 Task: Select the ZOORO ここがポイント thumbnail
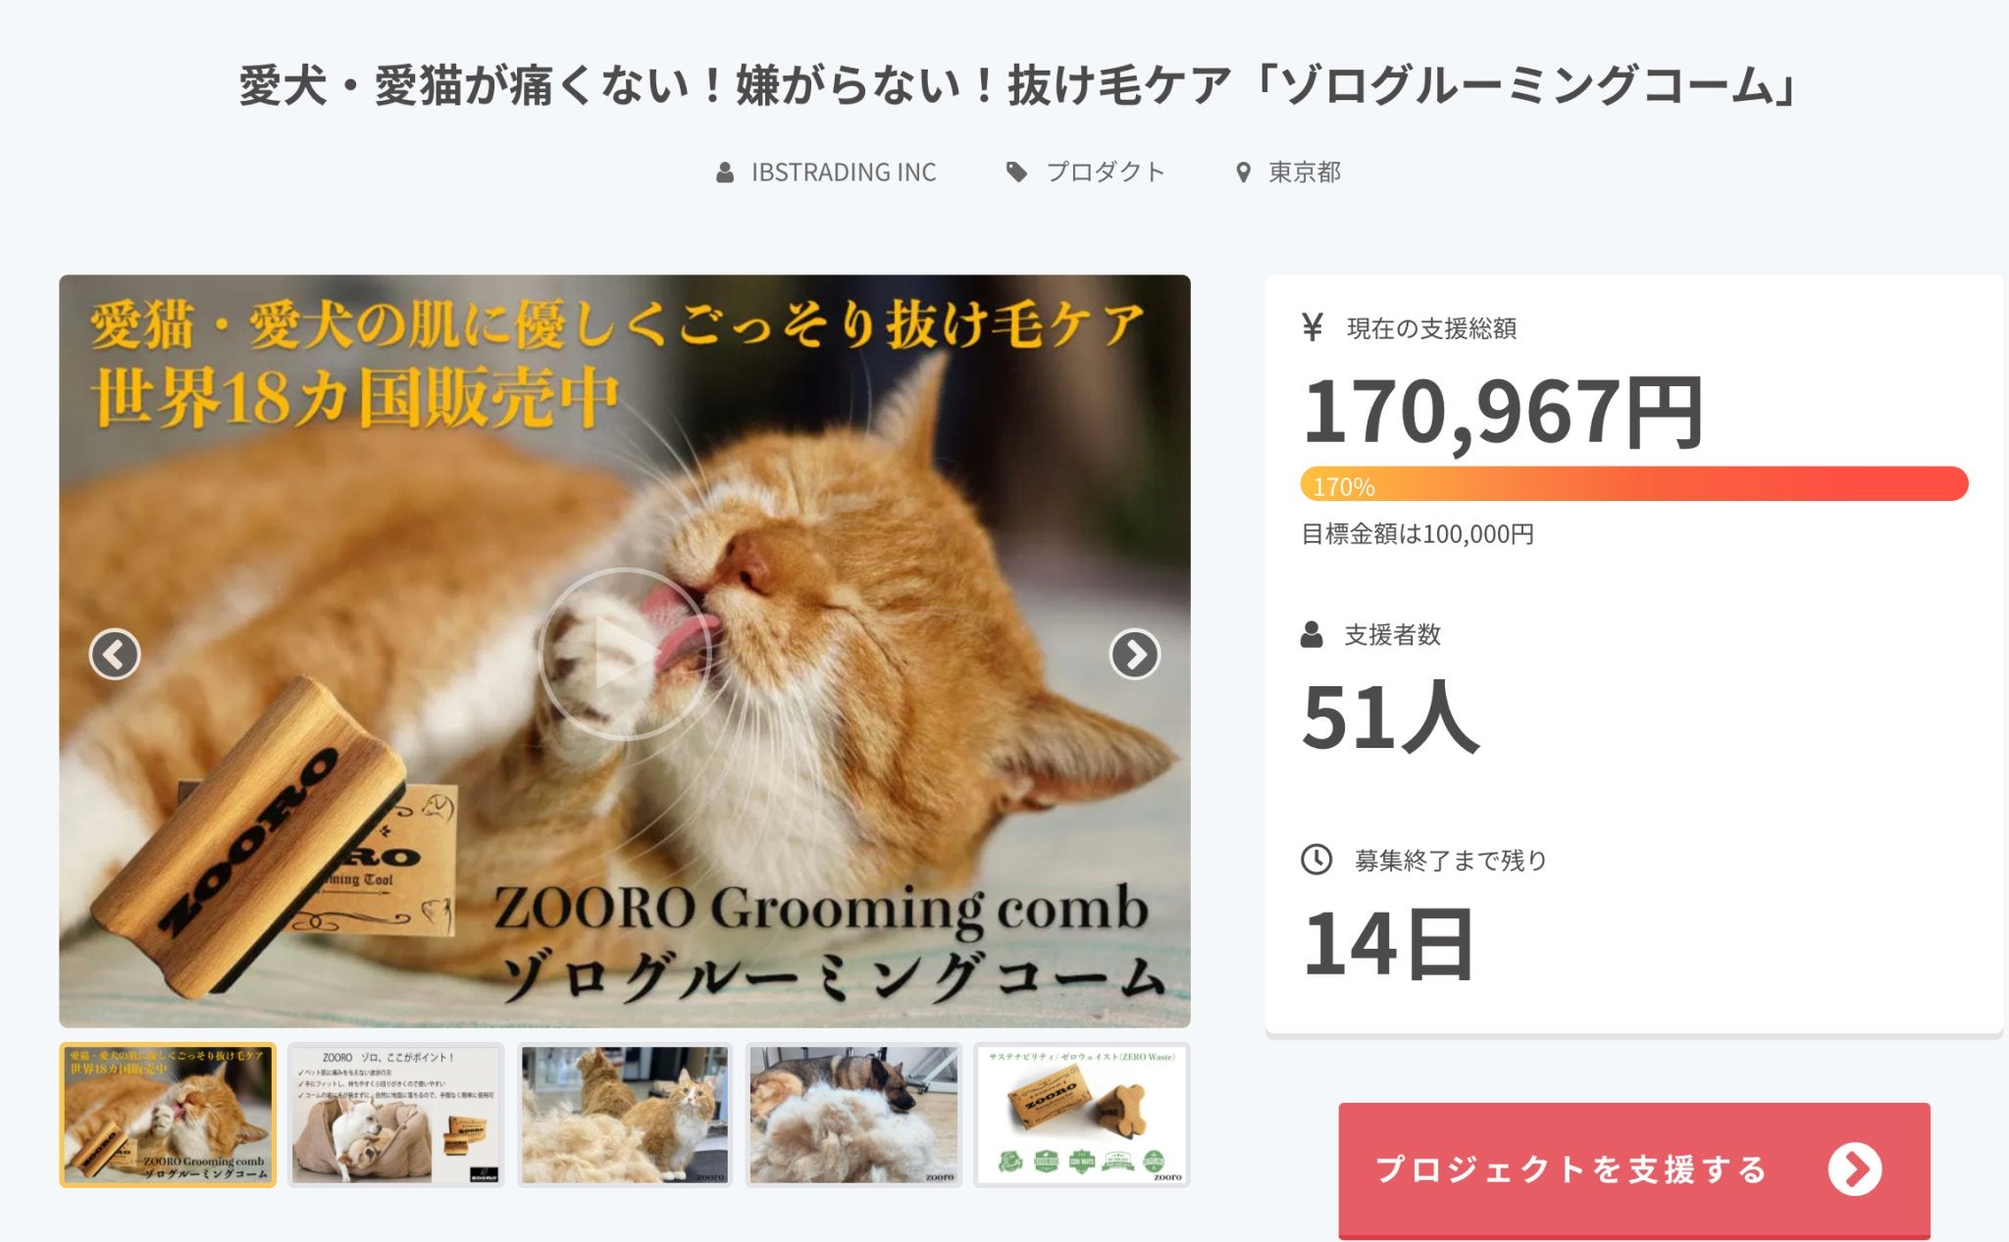(x=396, y=1115)
